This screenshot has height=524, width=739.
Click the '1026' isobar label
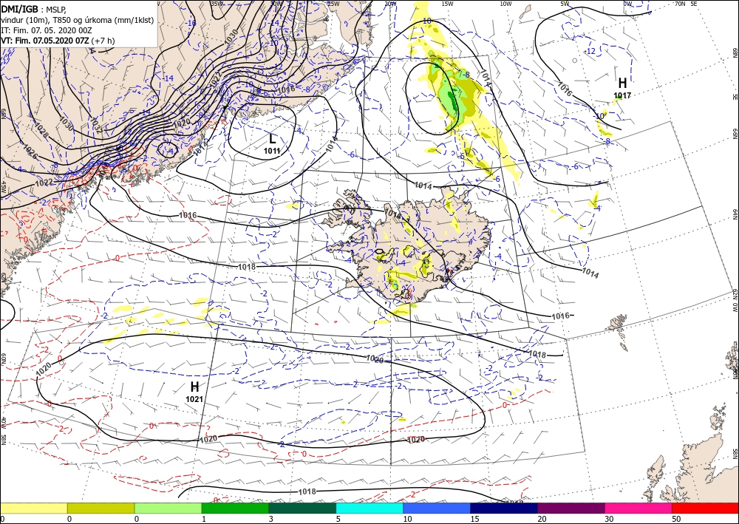click(x=30, y=152)
